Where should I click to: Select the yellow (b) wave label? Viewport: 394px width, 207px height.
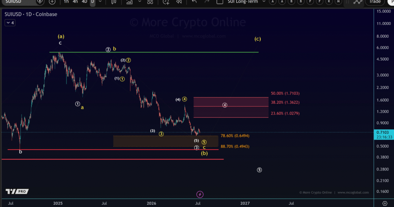(204, 153)
